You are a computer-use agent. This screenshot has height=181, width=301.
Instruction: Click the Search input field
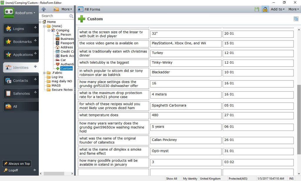55,16
